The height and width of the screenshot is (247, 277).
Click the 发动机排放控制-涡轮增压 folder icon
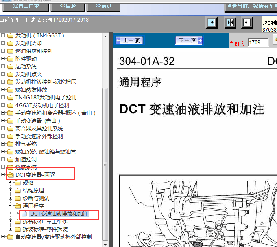pyautogui.click(x=10, y=82)
